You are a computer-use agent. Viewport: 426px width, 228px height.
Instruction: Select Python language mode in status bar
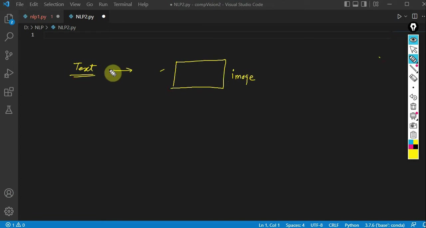(x=351, y=225)
